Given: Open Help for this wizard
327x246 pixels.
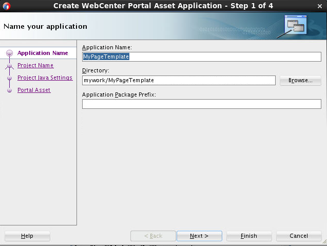Looking at the screenshot, I should [x=27, y=236].
